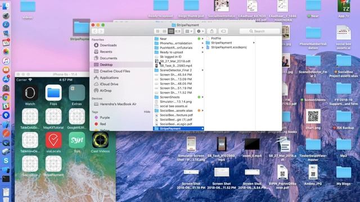Open Extras folder in iPhone simulator
This screenshot has height=202, width=360.
click(76, 93)
